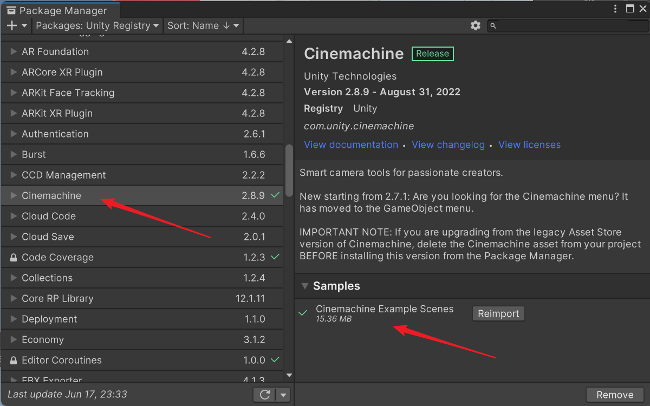
Task: Click the 15.36 MB sample size text
Action: (x=334, y=319)
